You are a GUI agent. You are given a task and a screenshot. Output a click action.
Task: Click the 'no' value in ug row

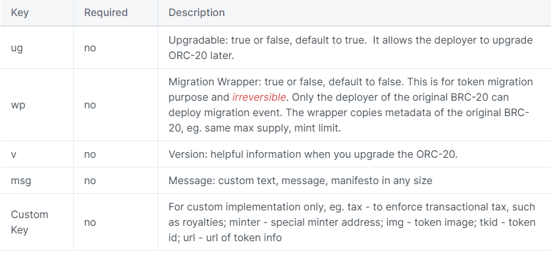point(90,48)
